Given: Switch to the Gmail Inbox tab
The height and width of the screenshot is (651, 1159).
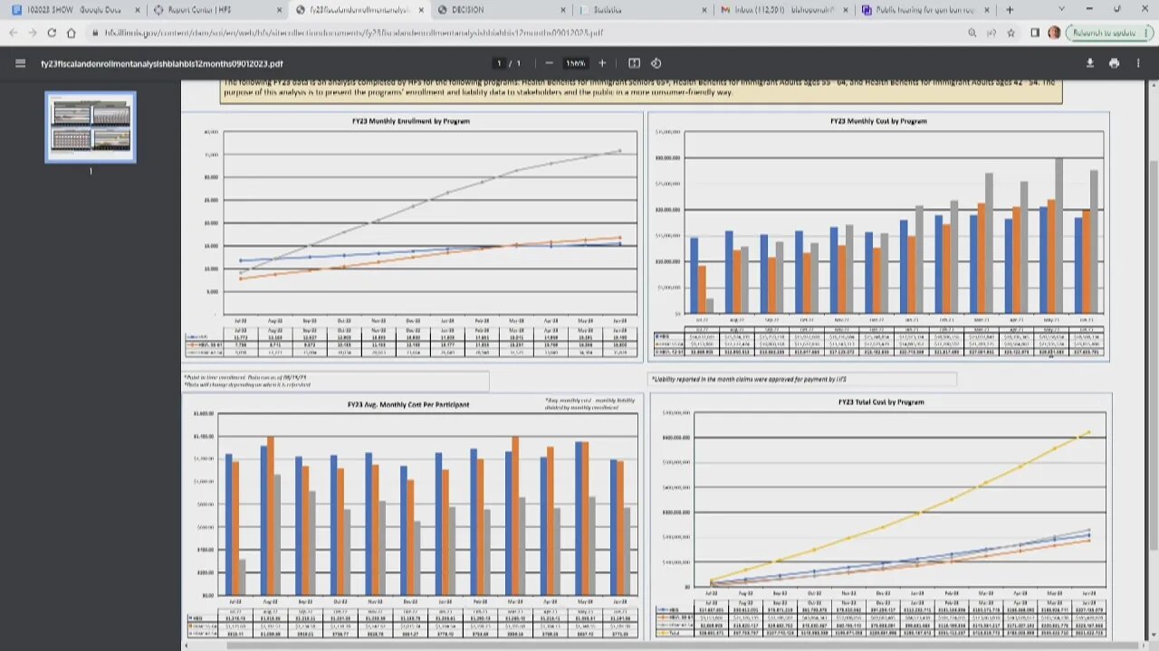Looking at the screenshot, I should (x=785, y=10).
